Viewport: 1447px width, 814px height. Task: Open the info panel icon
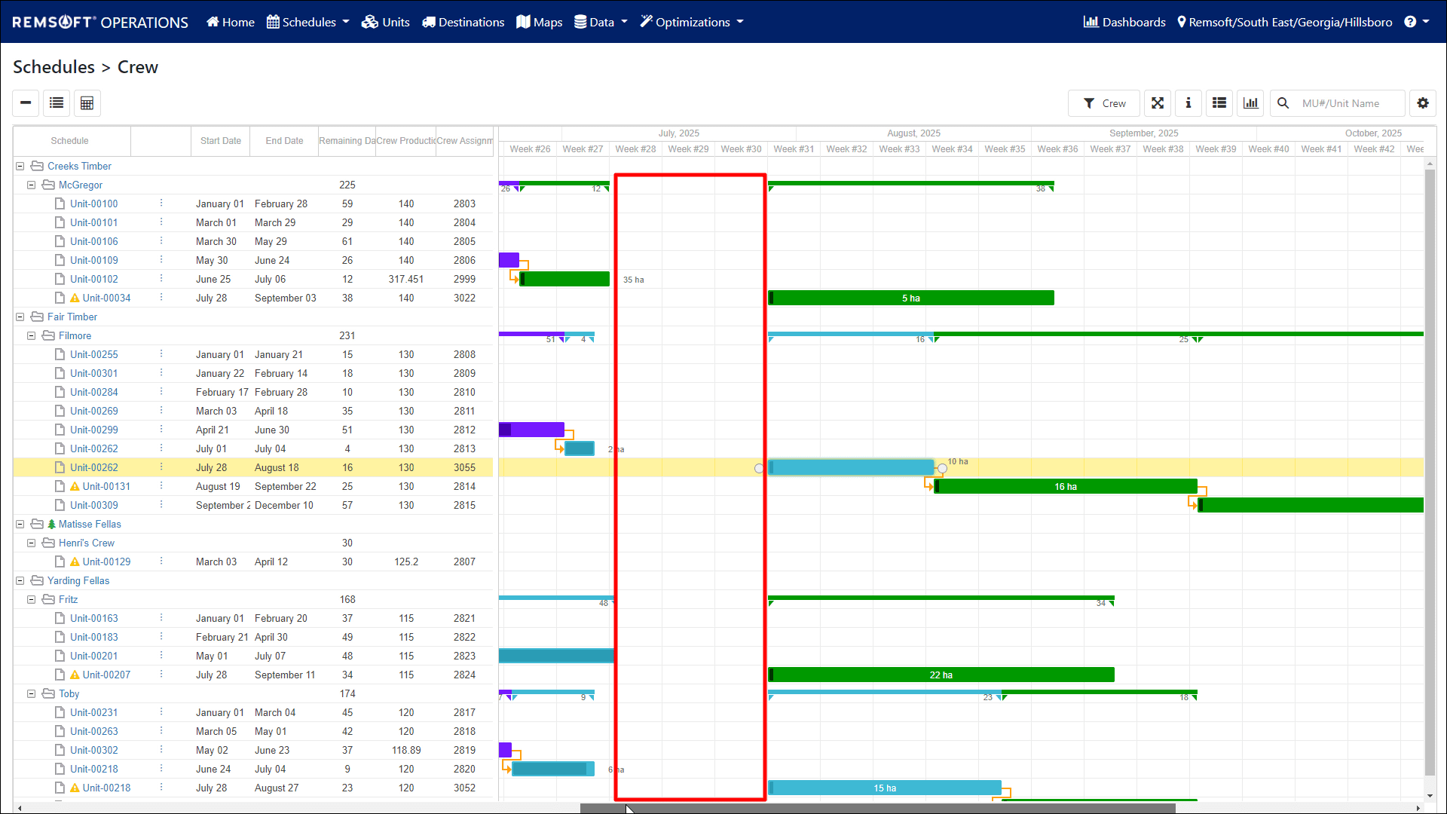coord(1188,103)
